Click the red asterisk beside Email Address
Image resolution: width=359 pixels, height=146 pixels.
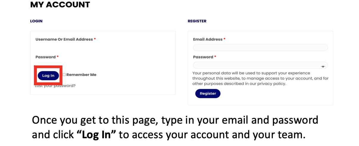224,39
